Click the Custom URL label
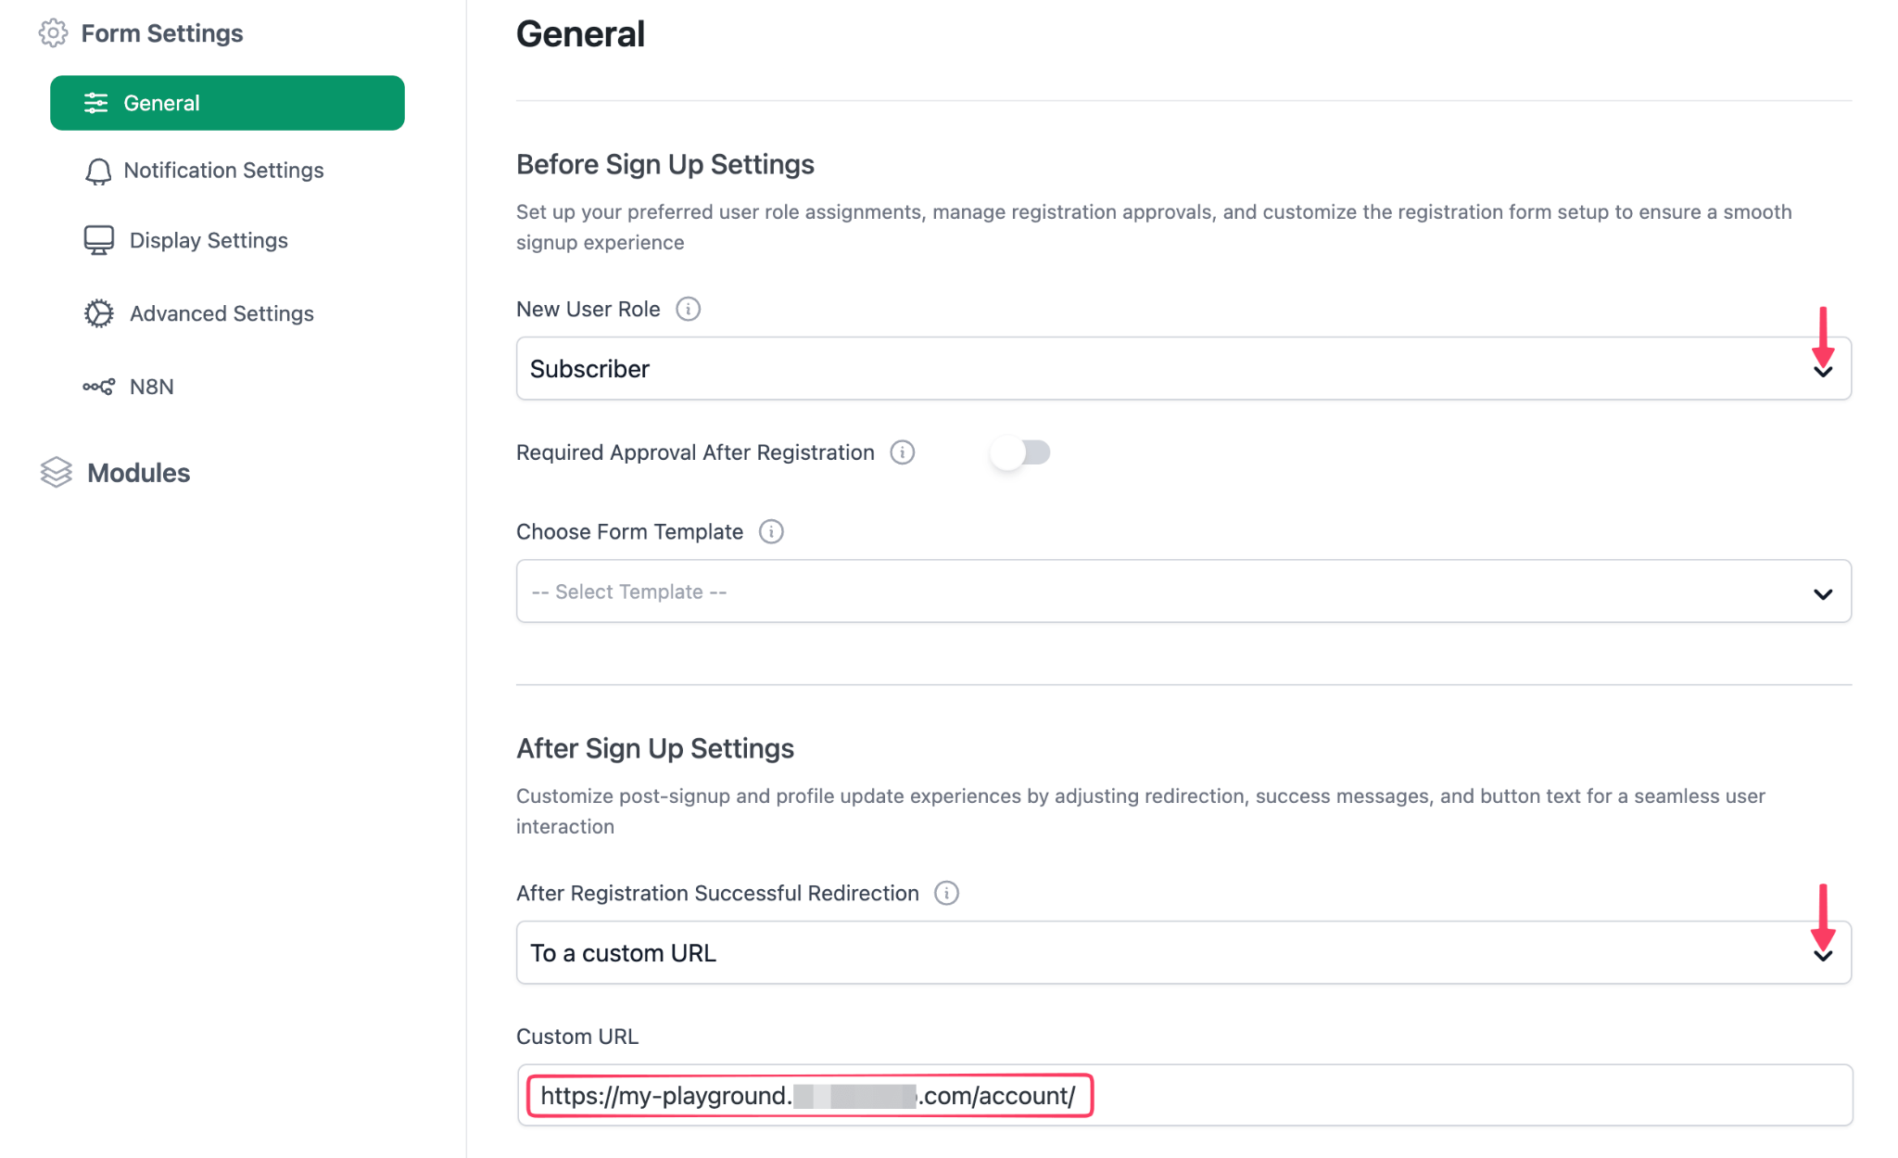This screenshot has width=1898, height=1158. pos(576,1037)
